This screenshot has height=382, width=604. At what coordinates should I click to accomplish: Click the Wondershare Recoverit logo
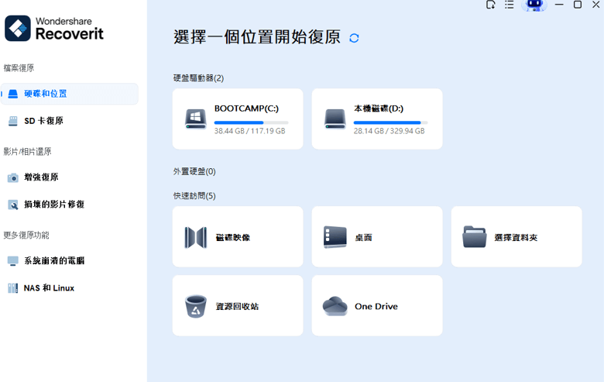pyautogui.click(x=54, y=29)
